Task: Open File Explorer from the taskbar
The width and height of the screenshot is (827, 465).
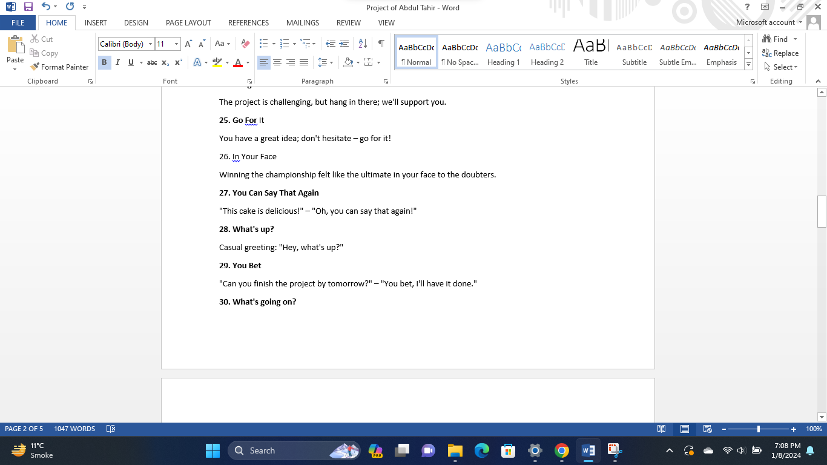Action: click(x=455, y=450)
